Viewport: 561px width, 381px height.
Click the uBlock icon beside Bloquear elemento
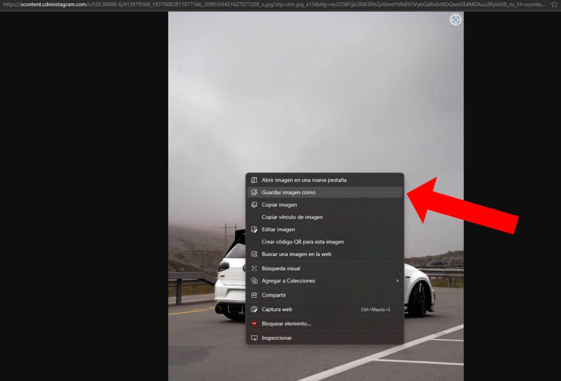click(x=254, y=323)
